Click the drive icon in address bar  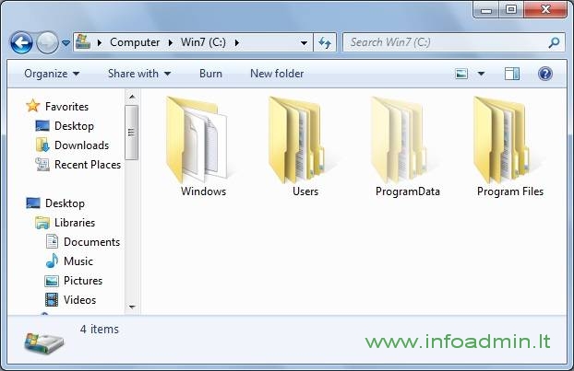83,42
